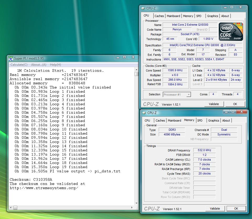The height and width of the screenshot is (219, 252).
Task: Click the memory Size value '4096 MBytes'
Action: [x=172, y=134]
